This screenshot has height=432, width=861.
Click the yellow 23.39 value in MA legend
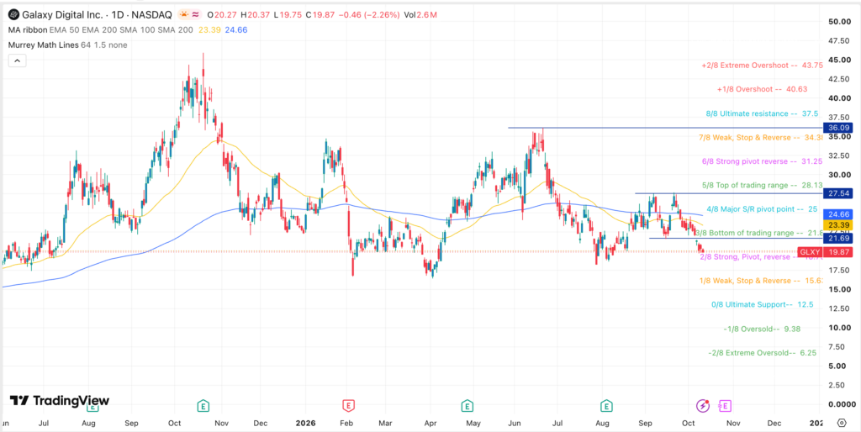coord(209,29)
